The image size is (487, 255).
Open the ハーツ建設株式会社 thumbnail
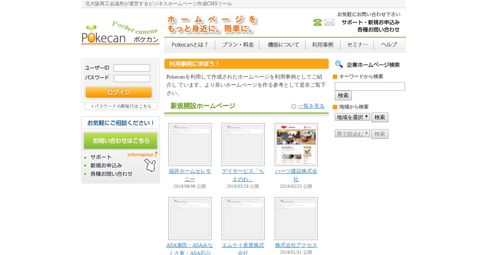coord(296,144)
